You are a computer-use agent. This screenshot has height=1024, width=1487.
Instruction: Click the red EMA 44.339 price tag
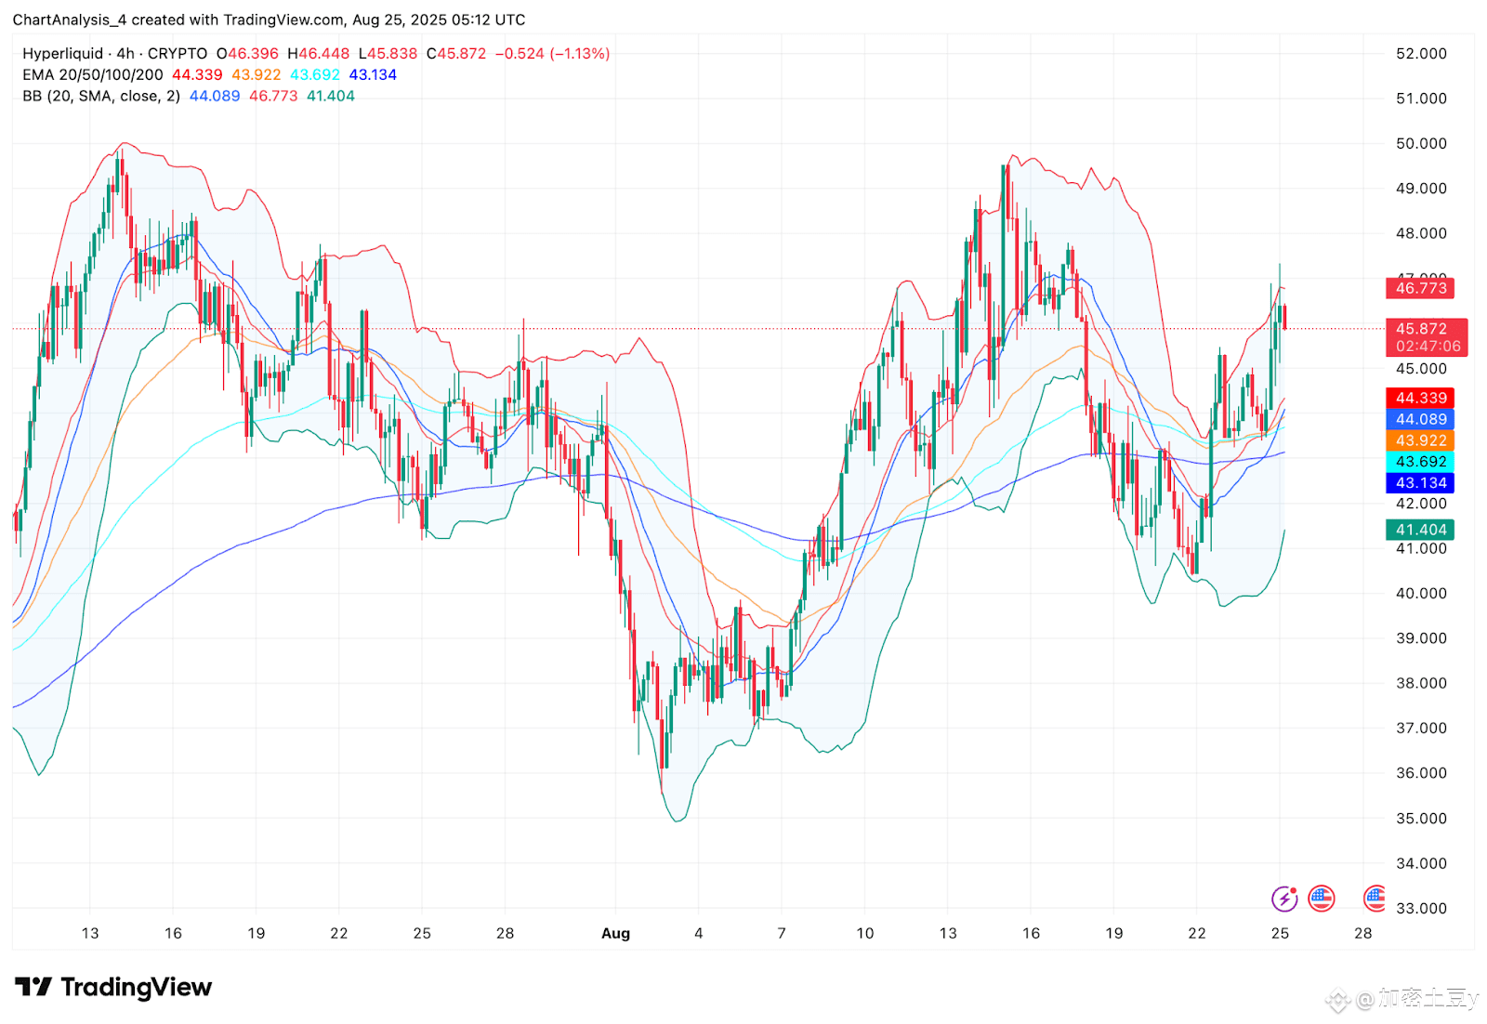1421,398
